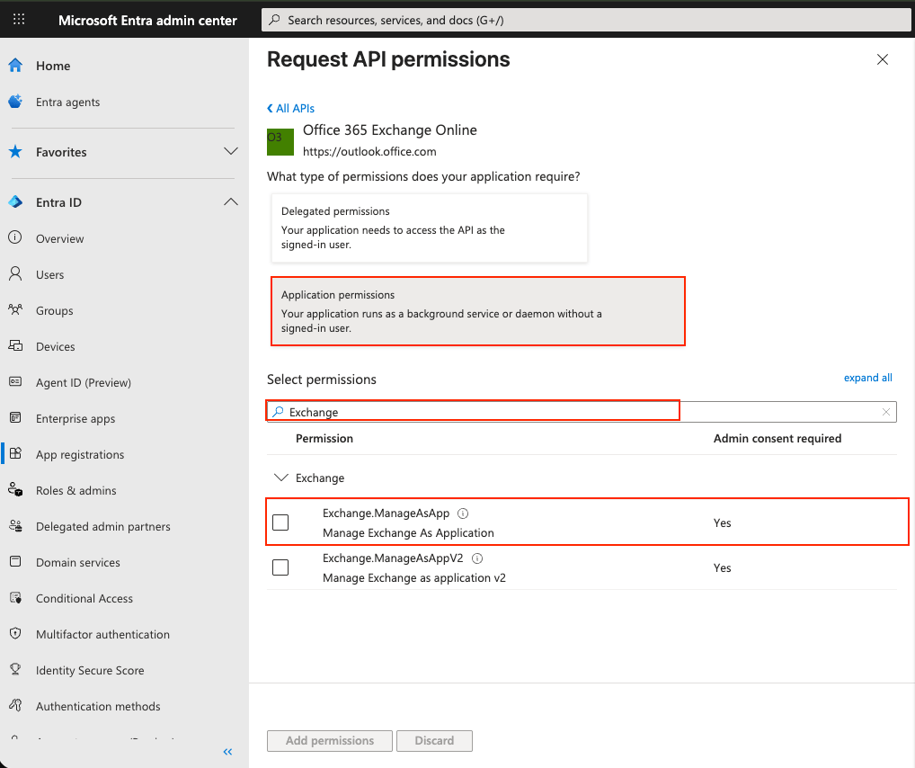Click Yes in Exchange.ManageAsApp row
This screenshot has height=768, width=915.
[x=722, y=522]
